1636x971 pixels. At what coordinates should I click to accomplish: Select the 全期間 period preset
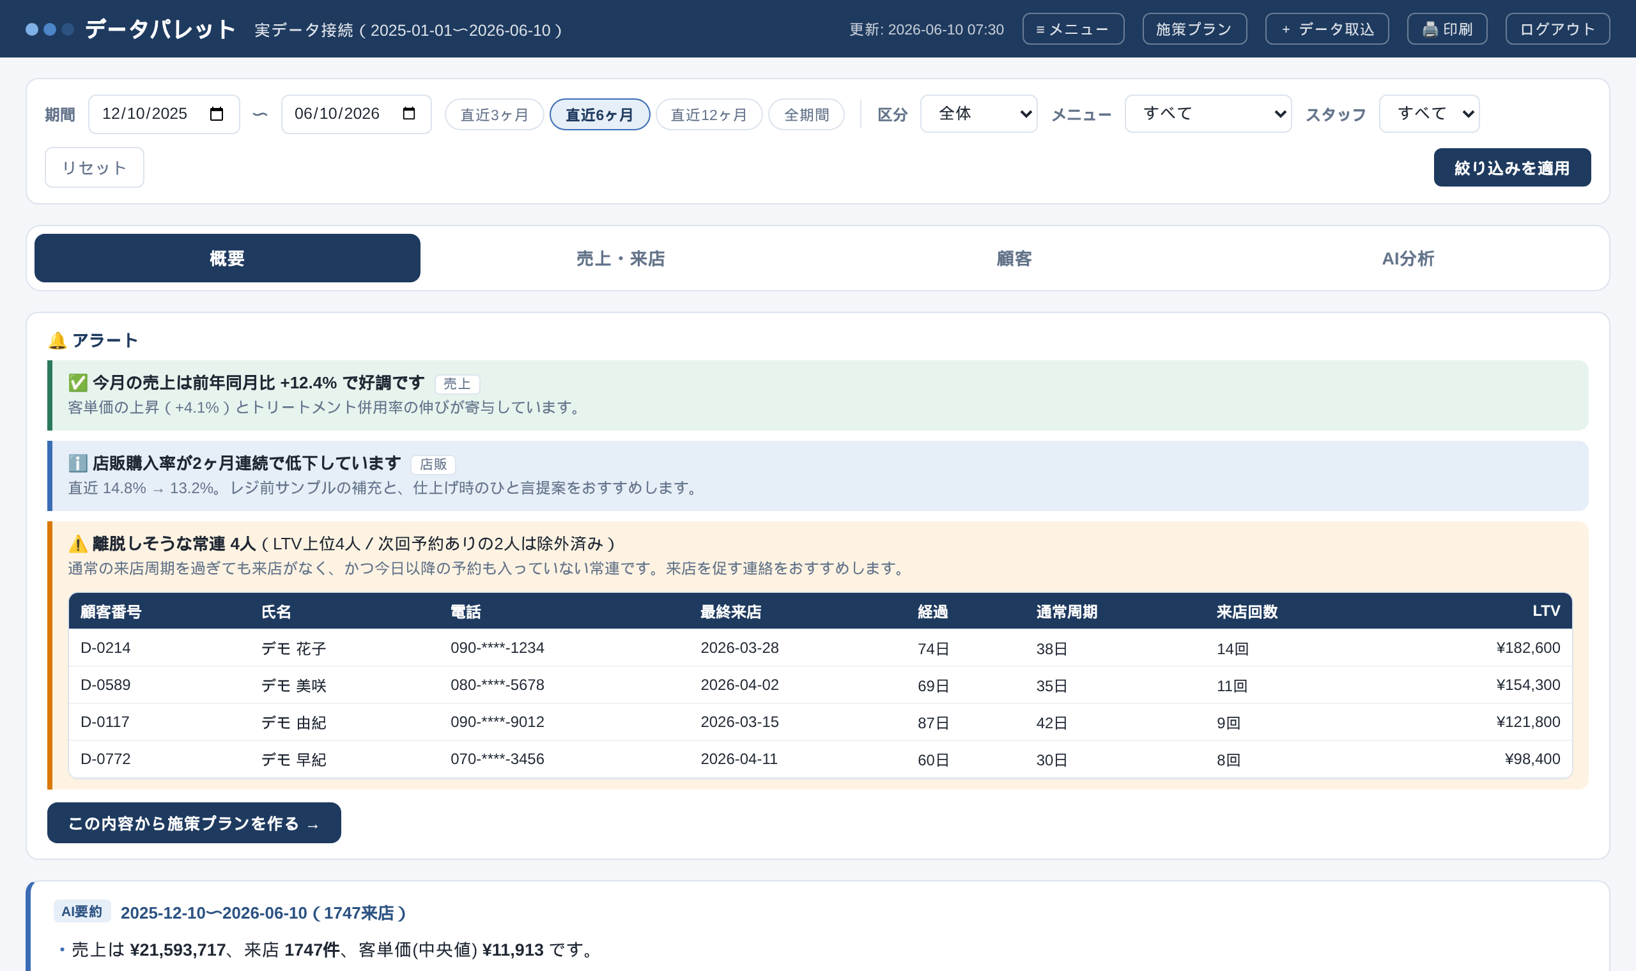click(806, 114)
